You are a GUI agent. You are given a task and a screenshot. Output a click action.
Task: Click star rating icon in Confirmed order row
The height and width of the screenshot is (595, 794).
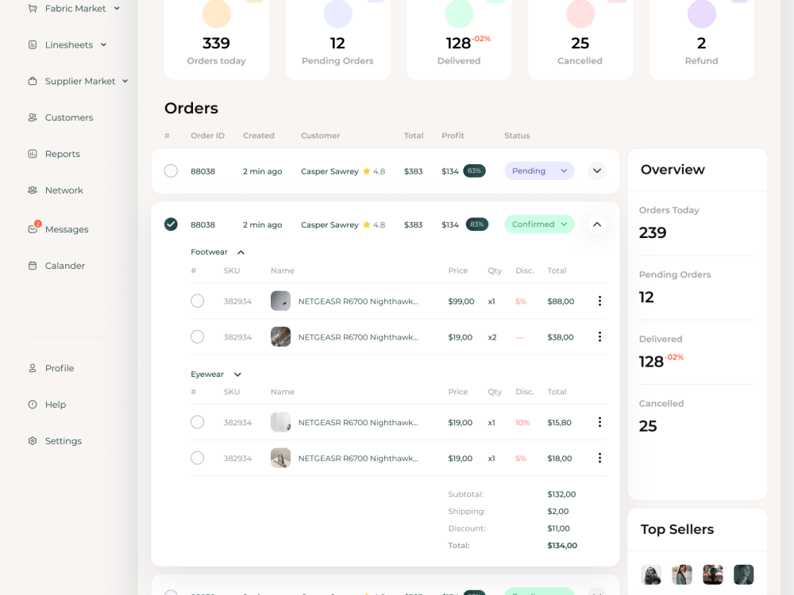(367, 225)
